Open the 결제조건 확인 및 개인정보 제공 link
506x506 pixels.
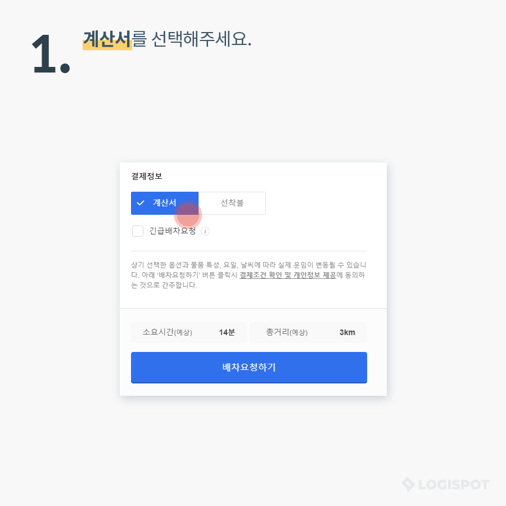pyautogui.click(x=287, y=275)
